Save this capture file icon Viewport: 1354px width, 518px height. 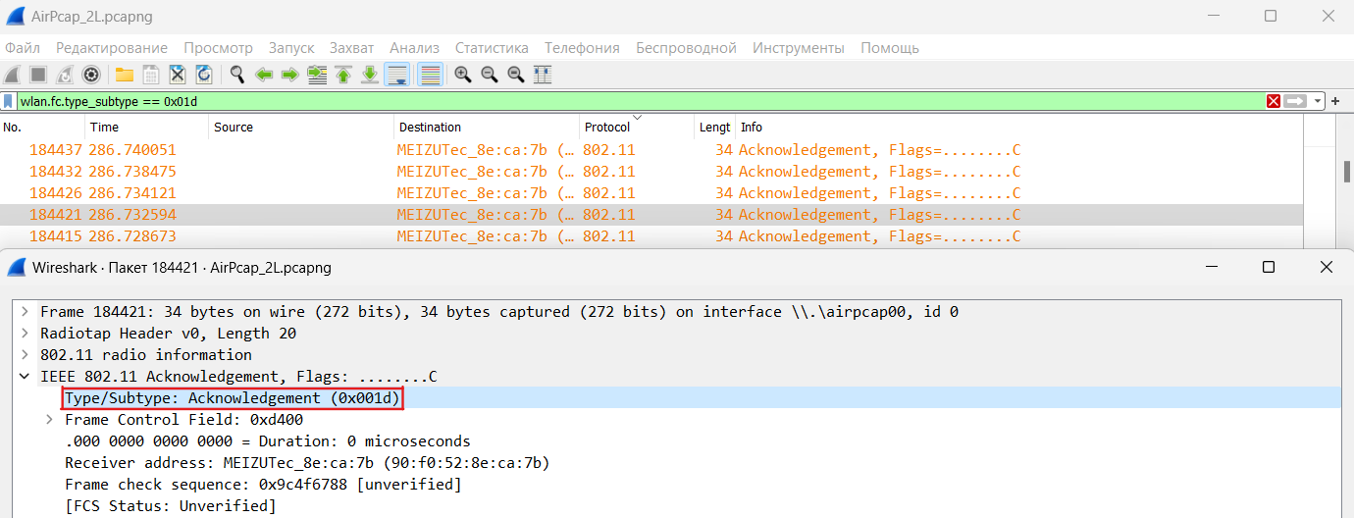point(151,75)
